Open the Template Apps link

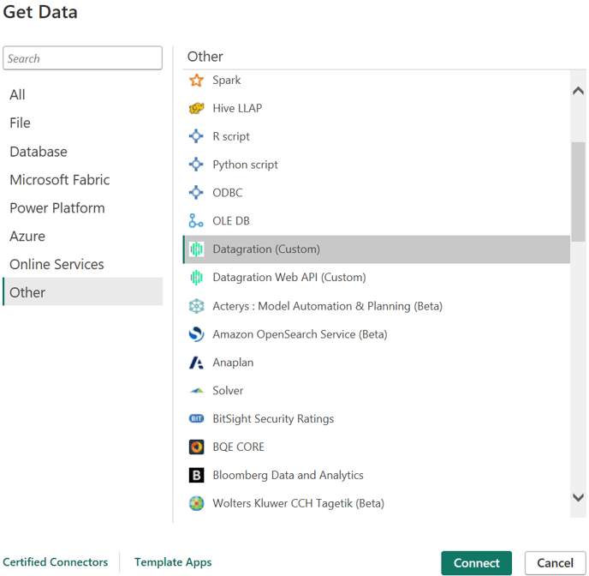coord(173,562)
